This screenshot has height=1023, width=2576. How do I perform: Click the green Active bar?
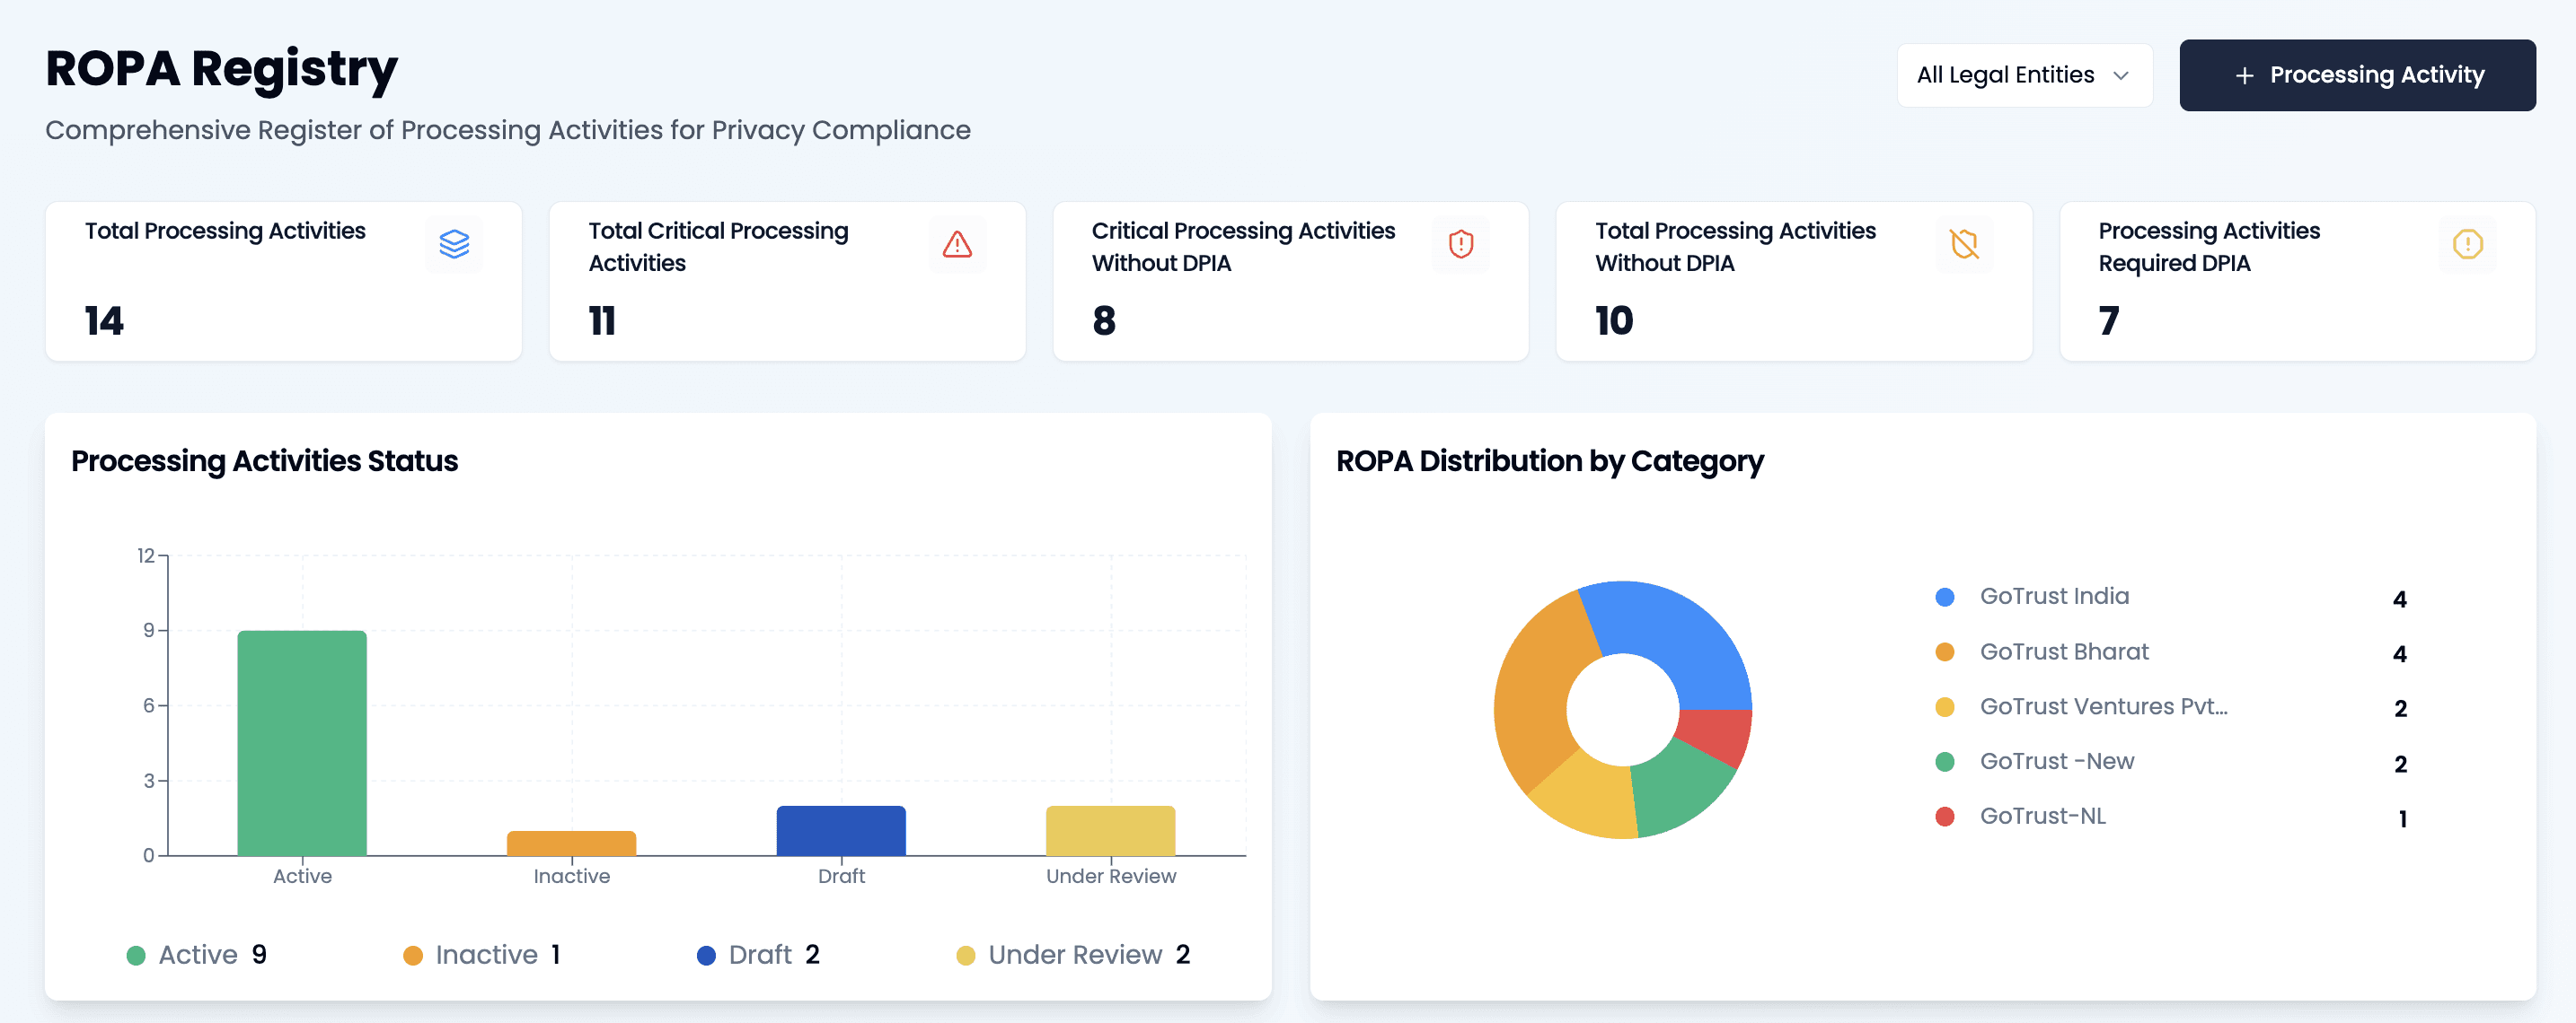point(302,742)
